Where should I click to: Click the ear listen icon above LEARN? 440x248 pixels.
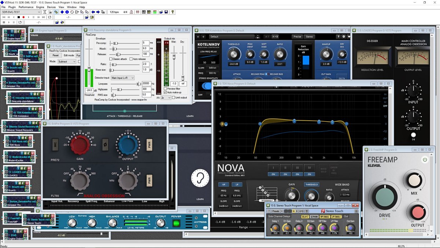[x=200, y=178]
